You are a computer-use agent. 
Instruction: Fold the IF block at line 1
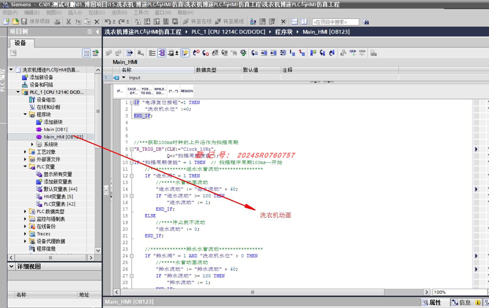click(x=132, y=103)
